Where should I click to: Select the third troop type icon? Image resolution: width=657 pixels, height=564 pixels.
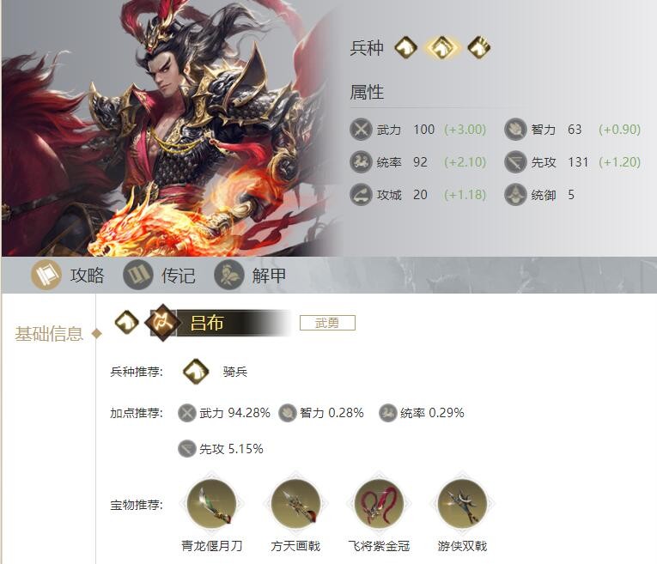[479, 47]
